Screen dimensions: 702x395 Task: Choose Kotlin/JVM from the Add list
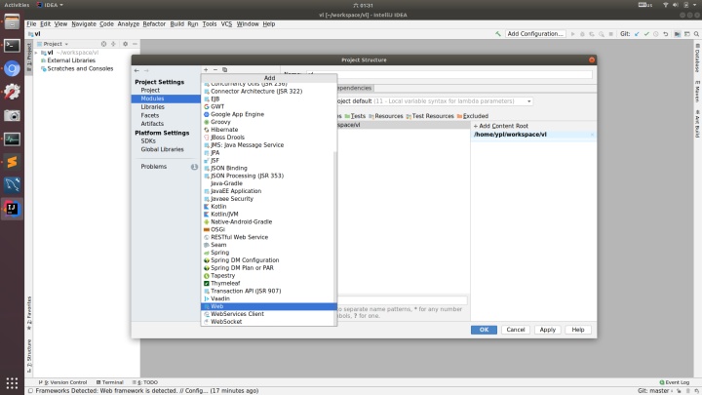click(269, 214)
